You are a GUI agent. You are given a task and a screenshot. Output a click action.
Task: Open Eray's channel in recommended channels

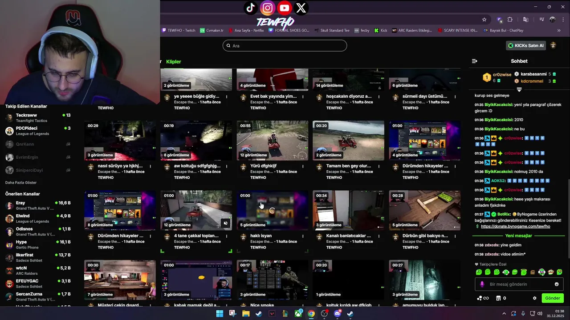tap(38, 205)
